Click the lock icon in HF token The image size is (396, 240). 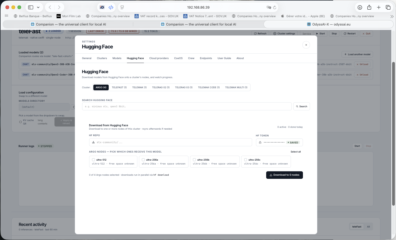point(260,142)
